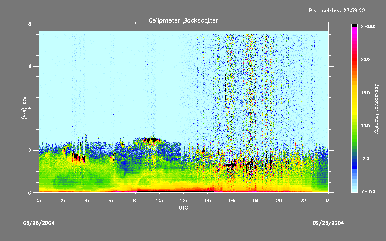Click the "Ceilometer Backscatter" plot title
This screenshot has height=241, width=386.
point(183,20)
